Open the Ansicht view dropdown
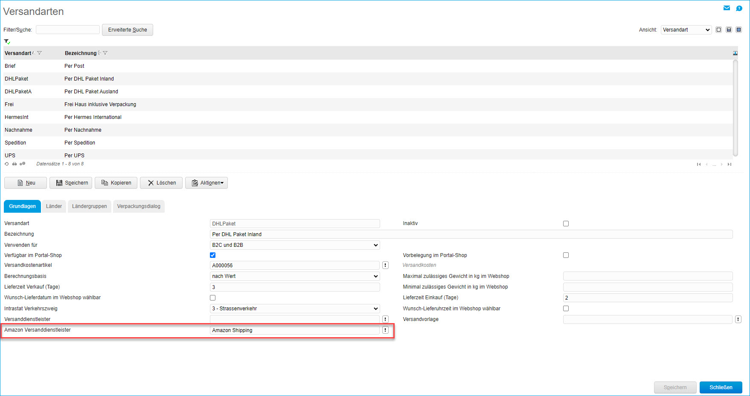Image resolution: width=750 pixels, height=396 pixels. pos(686,30)
